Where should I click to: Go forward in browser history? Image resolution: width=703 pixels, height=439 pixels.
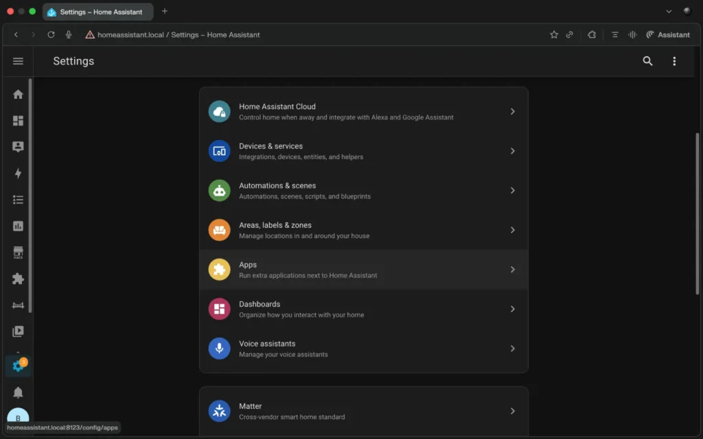coord(33,34)
